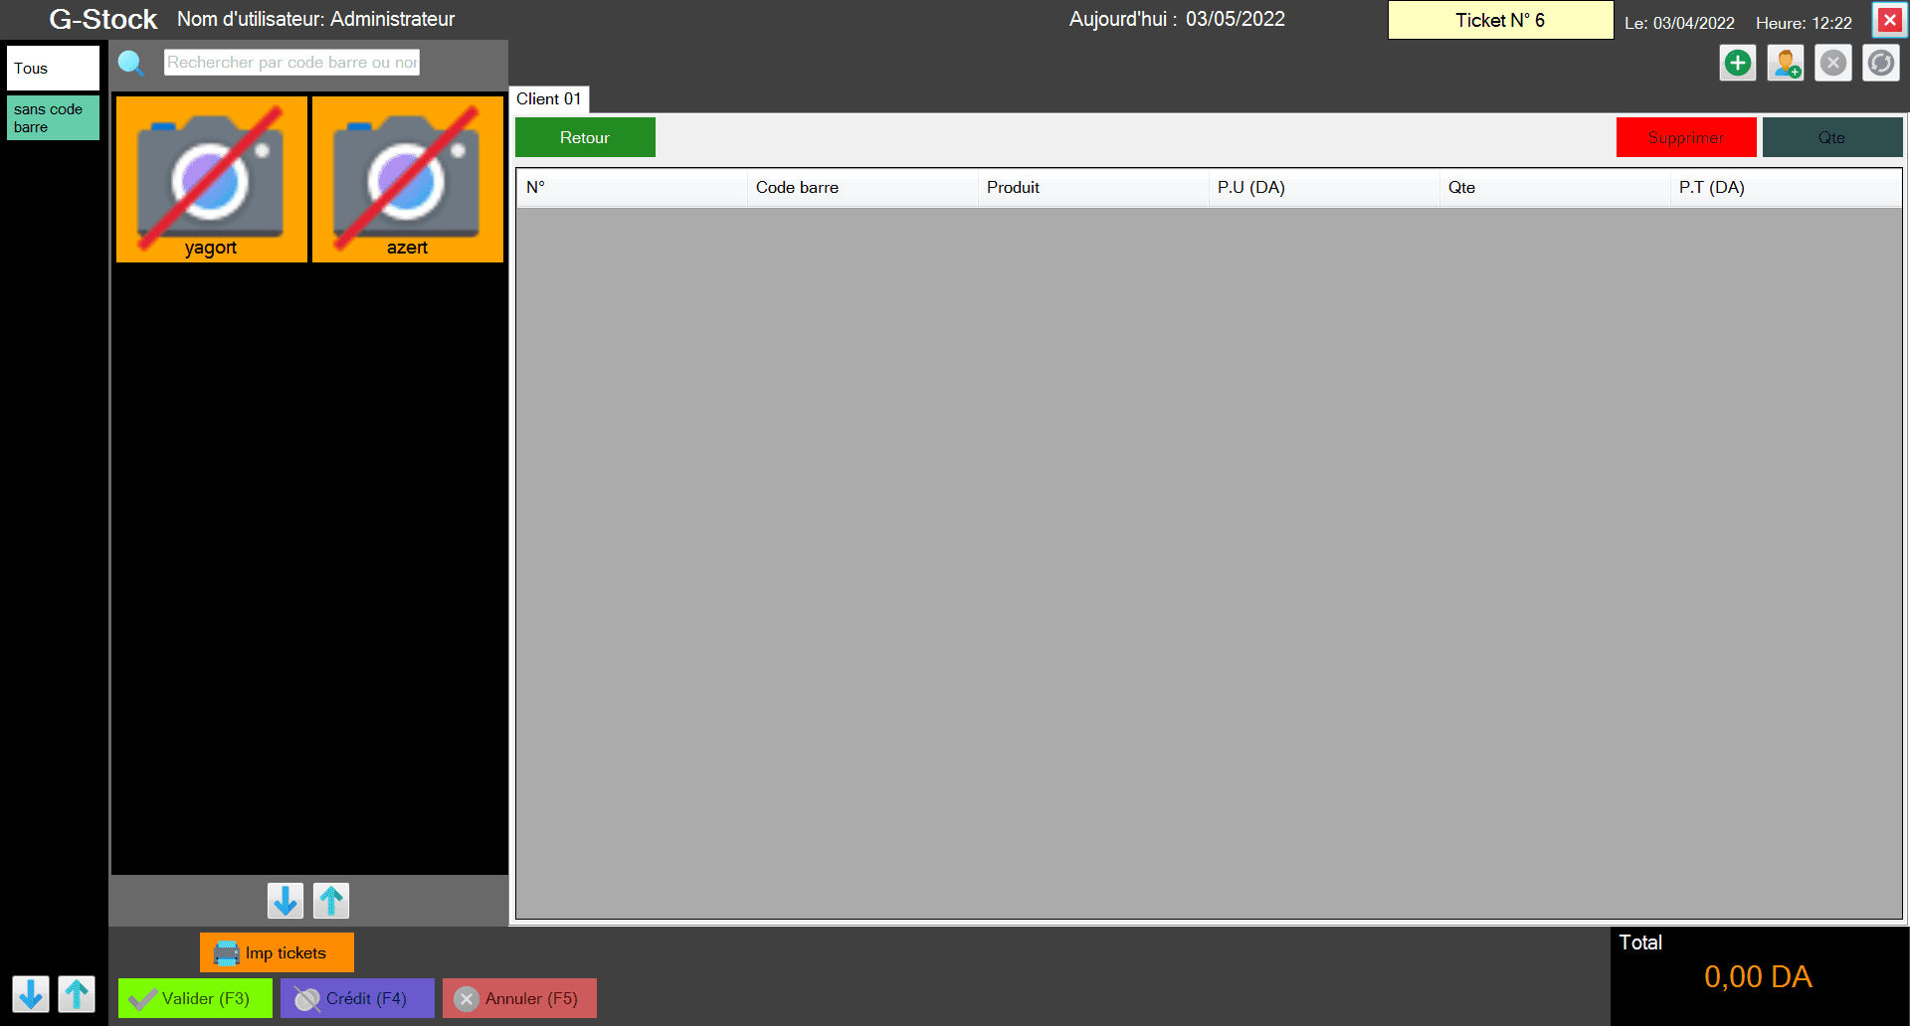Open Imp tickets print button

click(277, 952)
